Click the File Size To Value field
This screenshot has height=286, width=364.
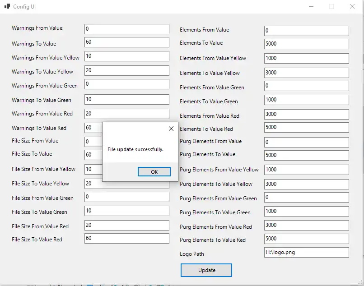93,155
